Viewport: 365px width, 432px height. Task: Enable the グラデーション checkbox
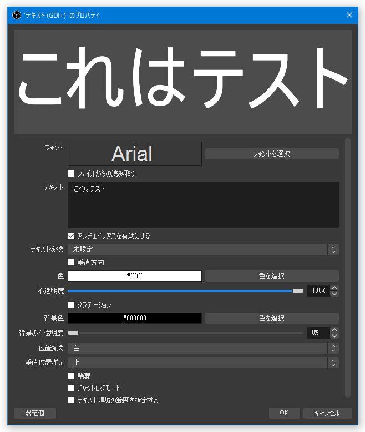point(72,304)
